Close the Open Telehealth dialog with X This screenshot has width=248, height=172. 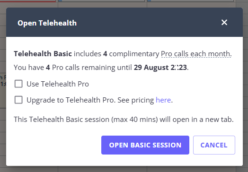[224, 22]
